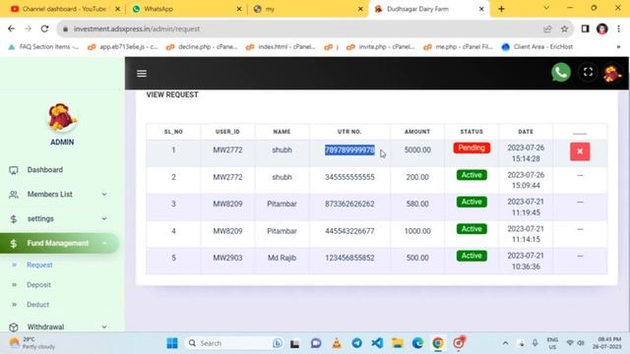Bookmark this page with star icon

pyautogui.click(x=564, y=29)
